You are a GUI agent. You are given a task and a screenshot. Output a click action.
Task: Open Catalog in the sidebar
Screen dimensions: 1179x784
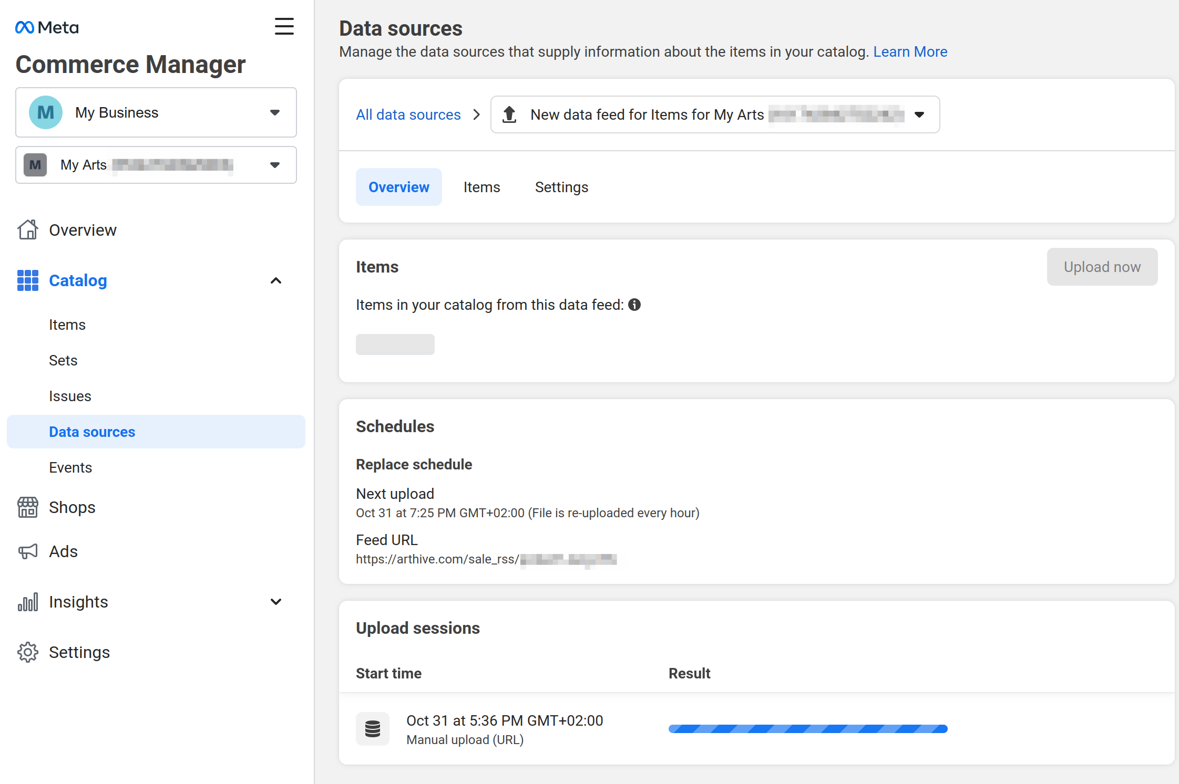point(78,280)
